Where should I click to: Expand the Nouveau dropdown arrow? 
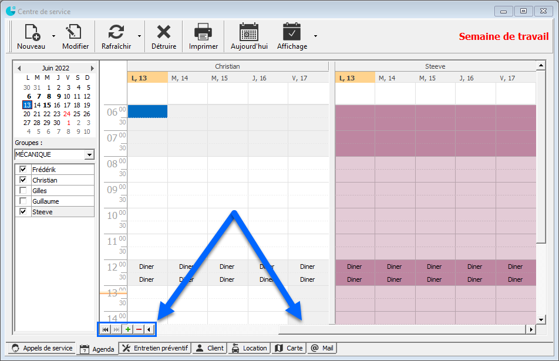pyautogui.click(x=53, y=36)
